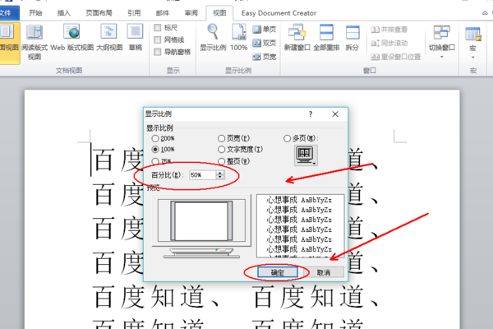Viewport: 493px width, 329px height.
Task: Click the 百分比 percentage input field
Action: point(203,175)
